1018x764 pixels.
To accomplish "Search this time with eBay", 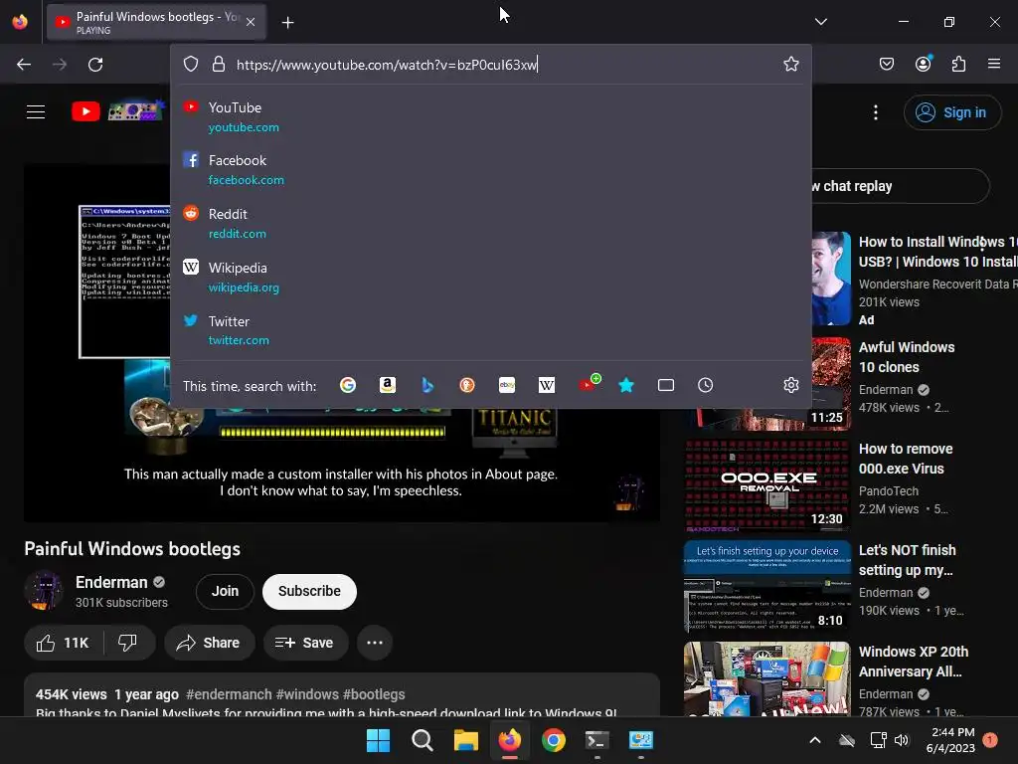I will click(x=507, y=385).
